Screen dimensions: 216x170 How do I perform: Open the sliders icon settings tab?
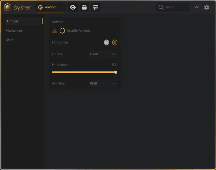pos(96,7)
